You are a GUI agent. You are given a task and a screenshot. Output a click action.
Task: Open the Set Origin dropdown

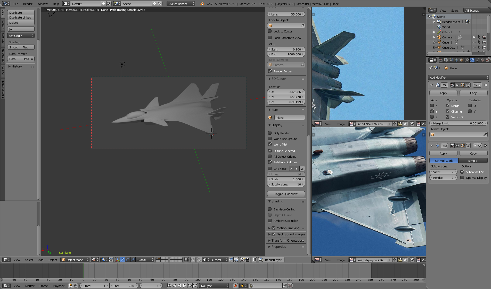pos(21,36)
